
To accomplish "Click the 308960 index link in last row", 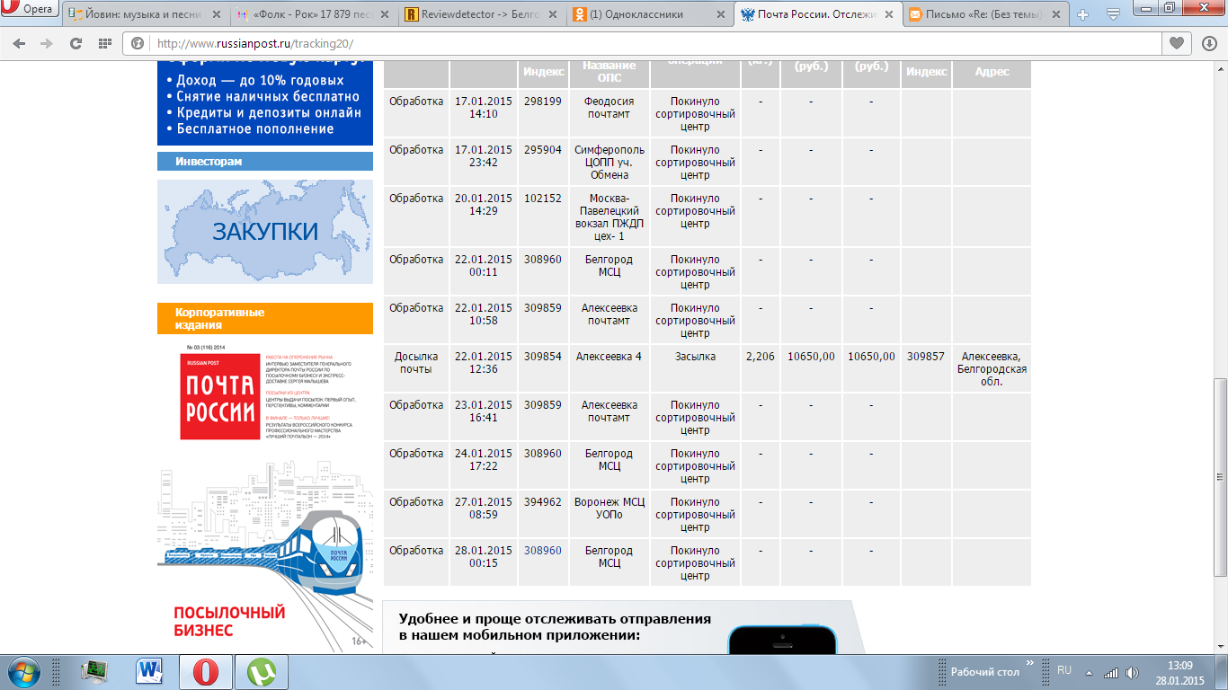I will tap(542, 551).
